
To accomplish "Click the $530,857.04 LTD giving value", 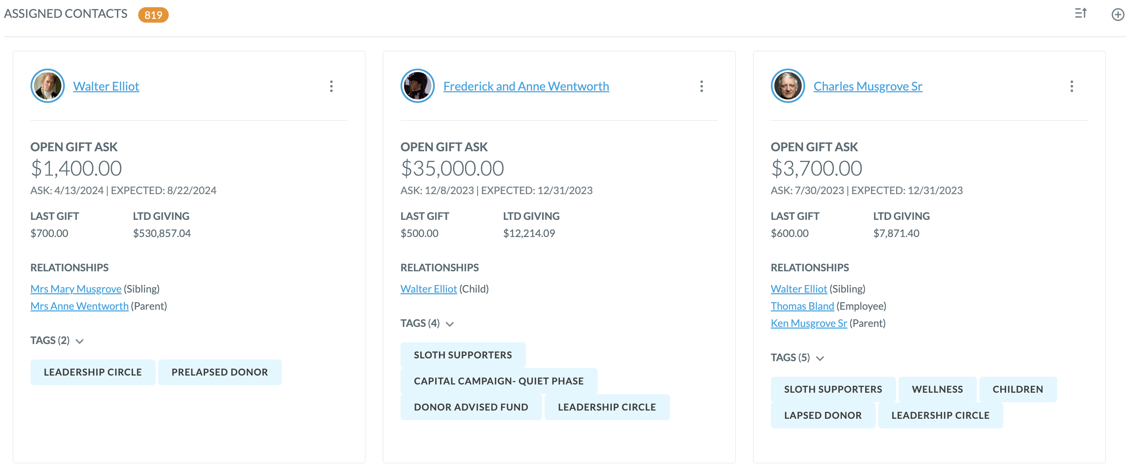I will click(162, 233).
